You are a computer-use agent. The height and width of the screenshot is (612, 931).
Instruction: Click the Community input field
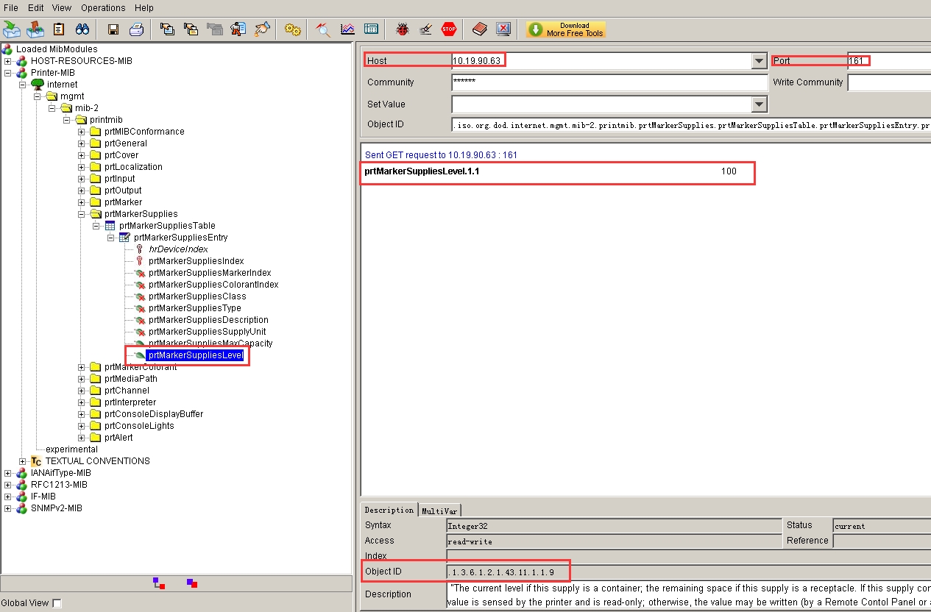pos(609,82)
